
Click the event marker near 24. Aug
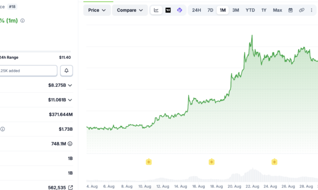(x=274, y=162)
